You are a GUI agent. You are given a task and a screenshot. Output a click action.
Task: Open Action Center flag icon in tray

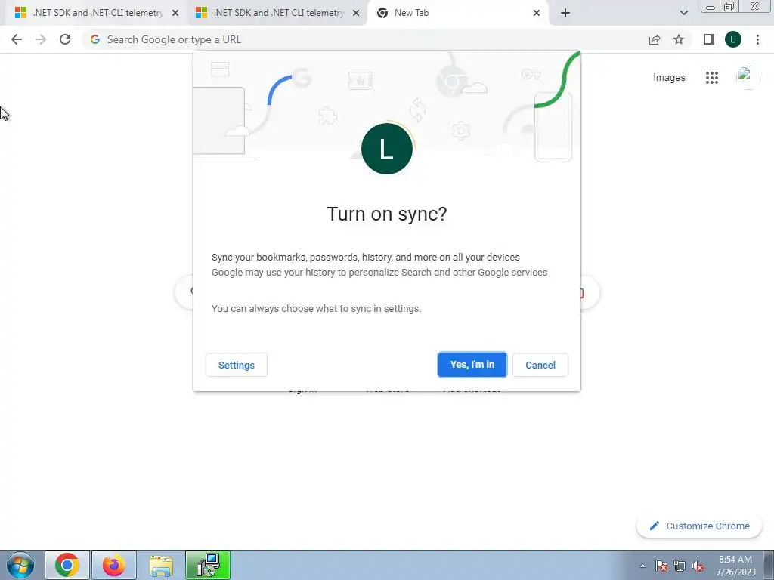pyautogui.click(x=661, y=566)
